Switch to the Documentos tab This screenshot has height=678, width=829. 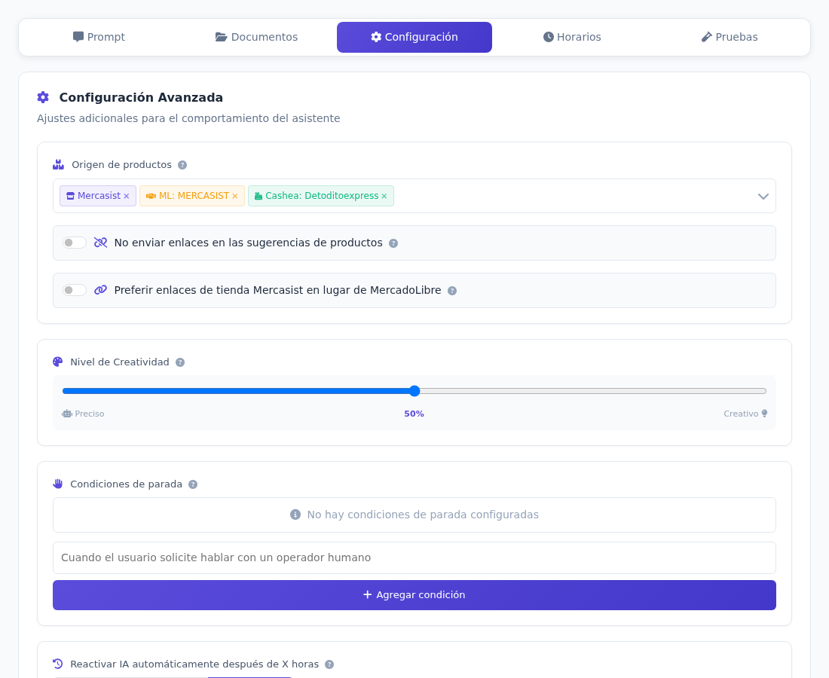[256, 37]
